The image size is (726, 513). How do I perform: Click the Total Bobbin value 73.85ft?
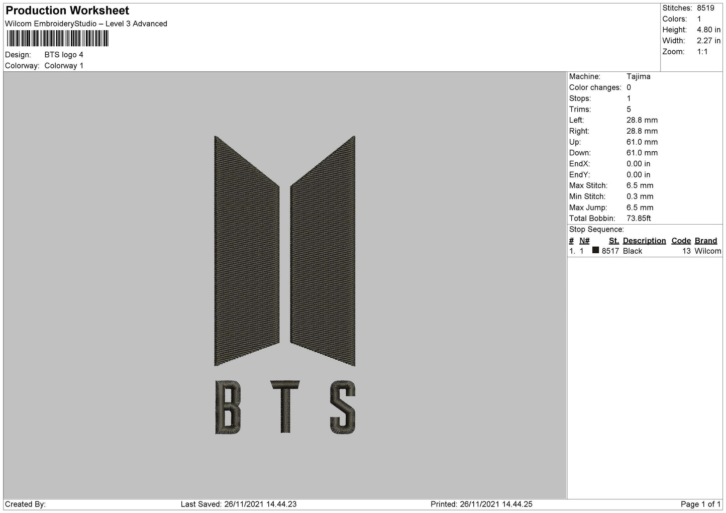[x=639, y=219]
